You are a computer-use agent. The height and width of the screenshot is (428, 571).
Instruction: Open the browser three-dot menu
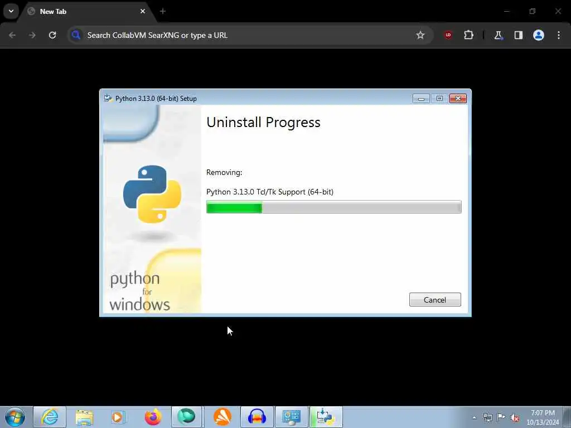(x=559, y=35)
